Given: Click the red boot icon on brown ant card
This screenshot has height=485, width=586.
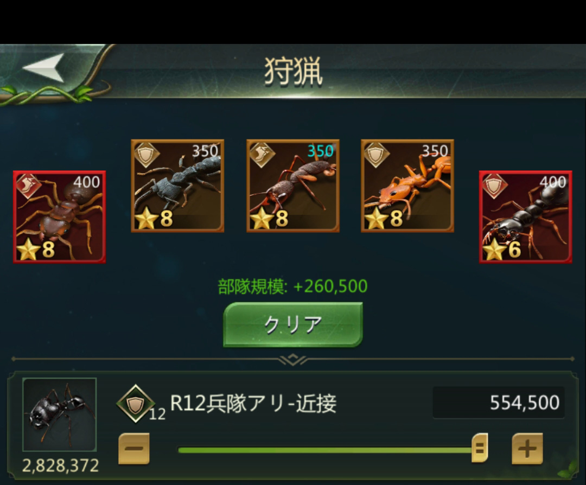Looking at the screenshot, I should (28, 186).
